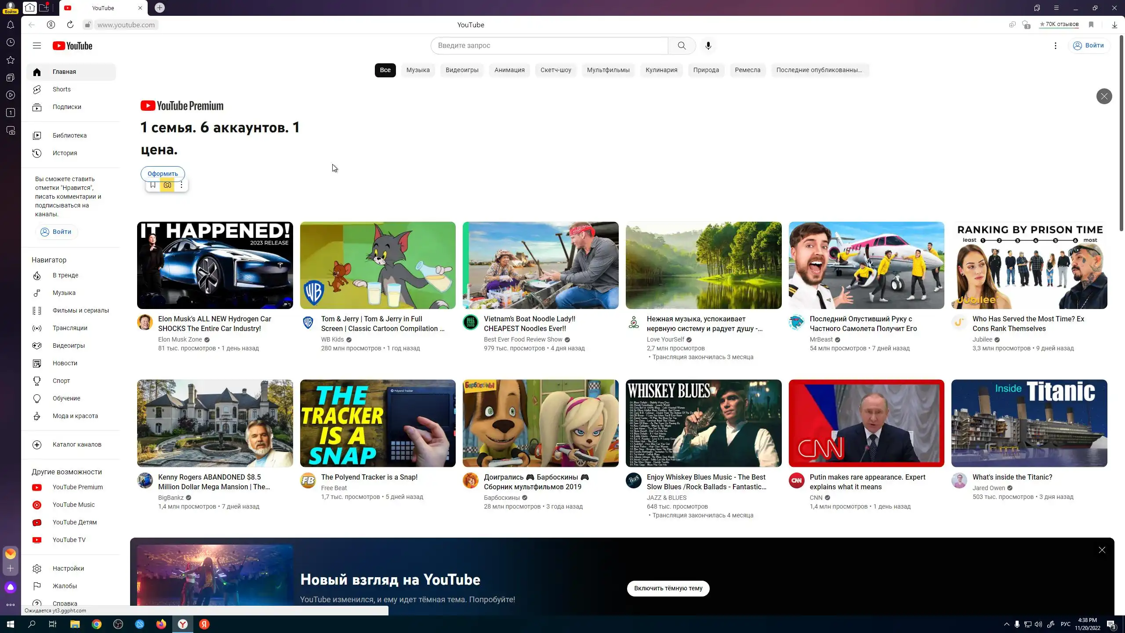The height and width of the screenshot is (633, 1125).
Task: Expand options menu under Оформить button
Action: (181, 185)
